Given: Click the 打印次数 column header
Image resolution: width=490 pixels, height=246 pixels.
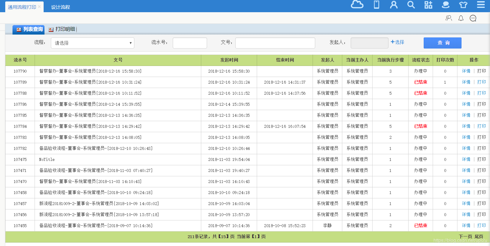Looking at the screenshot, I should pyautogui.click(x=445, y=60).
